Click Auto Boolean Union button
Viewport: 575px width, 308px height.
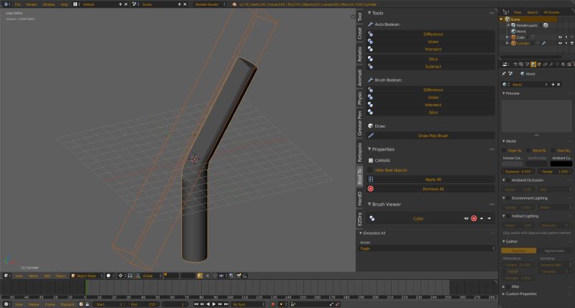[431, 42]
